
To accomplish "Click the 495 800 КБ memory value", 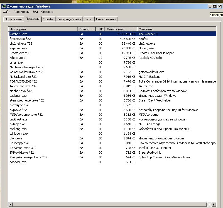I will (128, 39).
